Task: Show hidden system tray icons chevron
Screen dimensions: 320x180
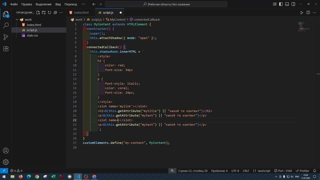Action: click(276, 176)
